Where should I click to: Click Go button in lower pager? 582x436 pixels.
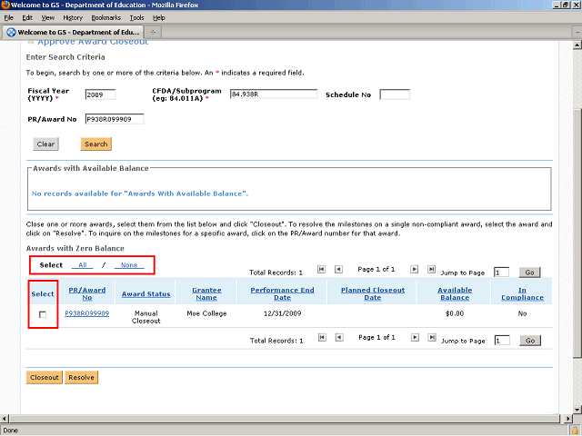point(530,341)
